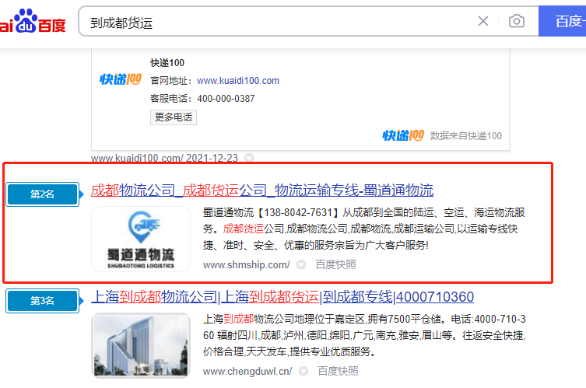This screenshot has height=388, width=586.
Task: Click the Baidu logo
Action: click(33, 22)
